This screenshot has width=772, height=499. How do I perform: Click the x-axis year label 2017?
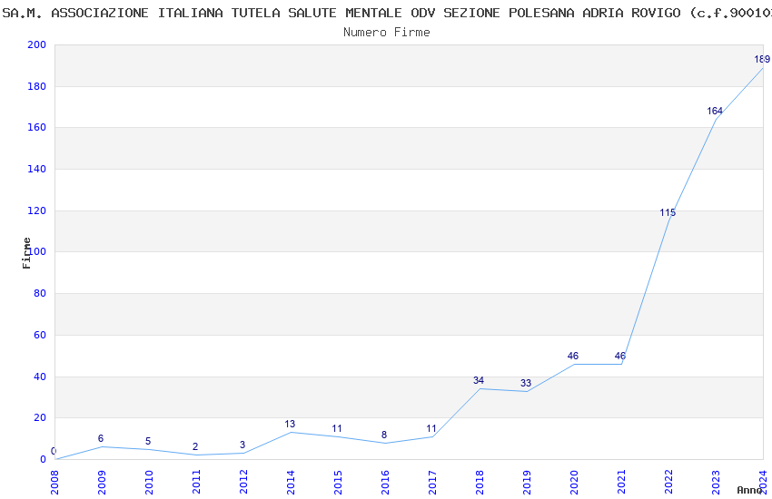(x=432, y=483)
